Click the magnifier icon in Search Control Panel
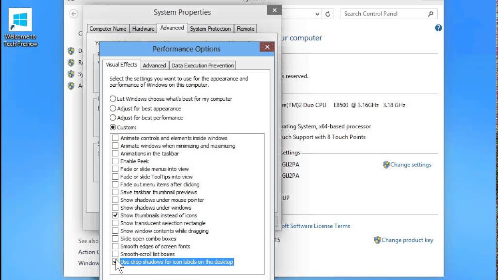Screen dimensions: 498x280 tap(430, 14)
